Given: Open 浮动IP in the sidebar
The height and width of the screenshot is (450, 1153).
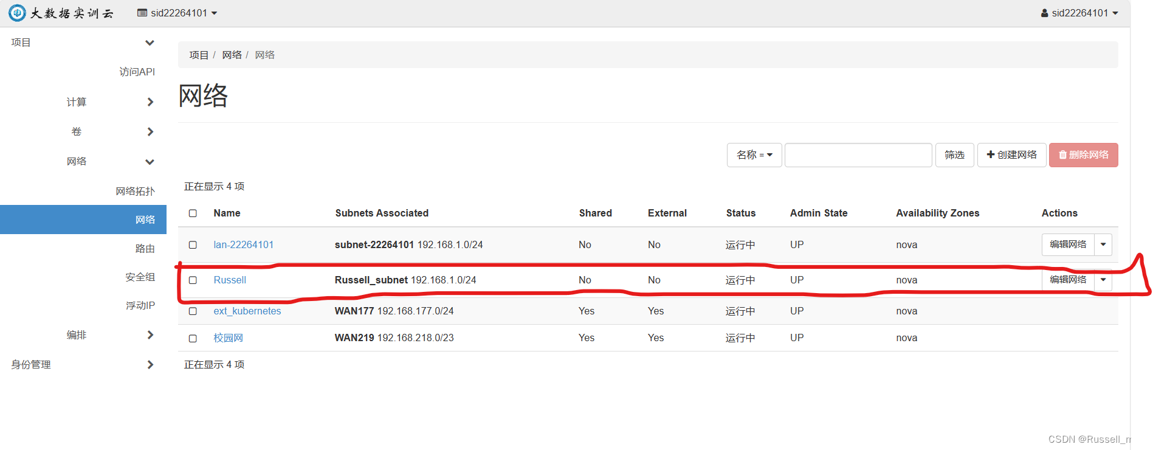Looking at the screenshot, I should (x=140, y=305).
